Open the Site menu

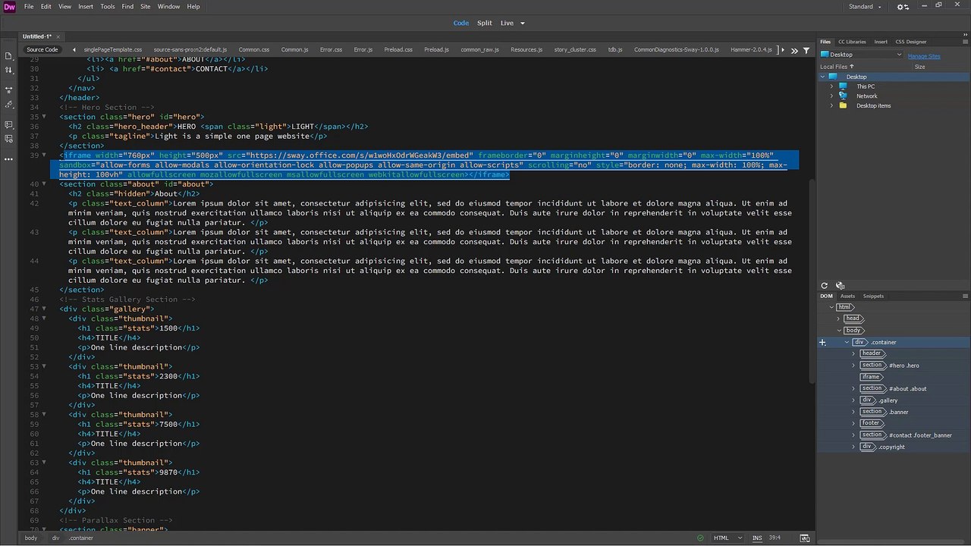click(145, 7)
